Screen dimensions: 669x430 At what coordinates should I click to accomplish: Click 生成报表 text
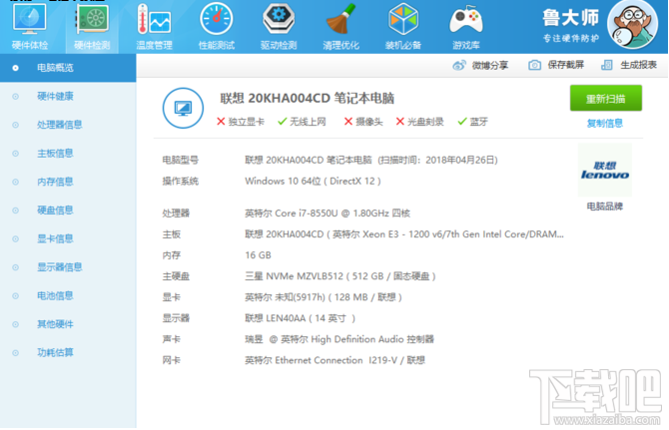click(x=638, y=65)
